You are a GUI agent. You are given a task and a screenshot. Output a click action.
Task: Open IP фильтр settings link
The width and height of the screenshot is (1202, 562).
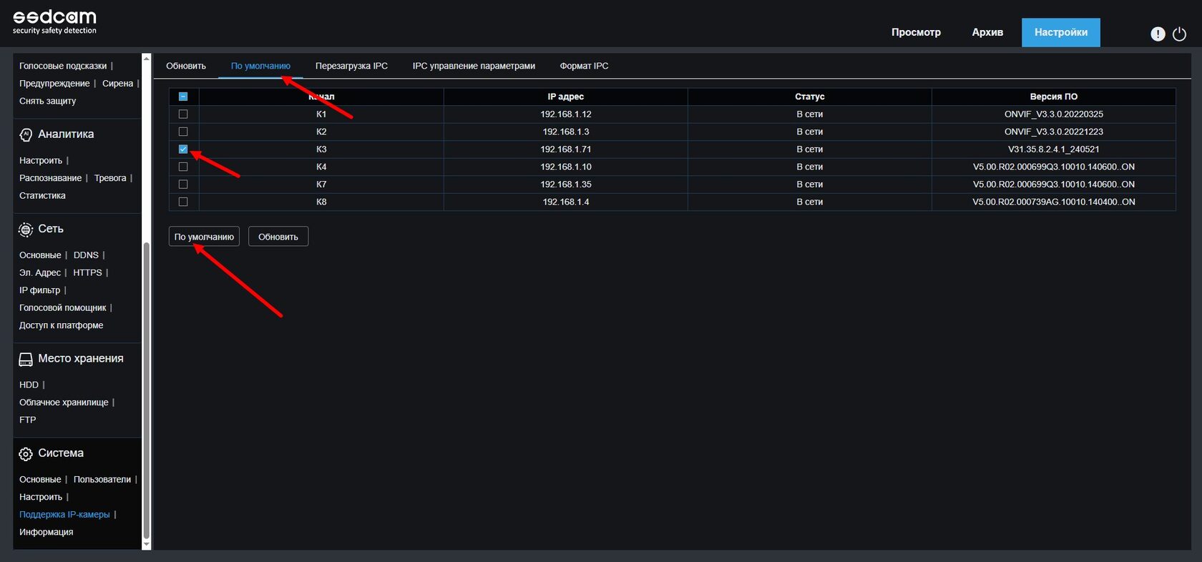coord(39,290)
